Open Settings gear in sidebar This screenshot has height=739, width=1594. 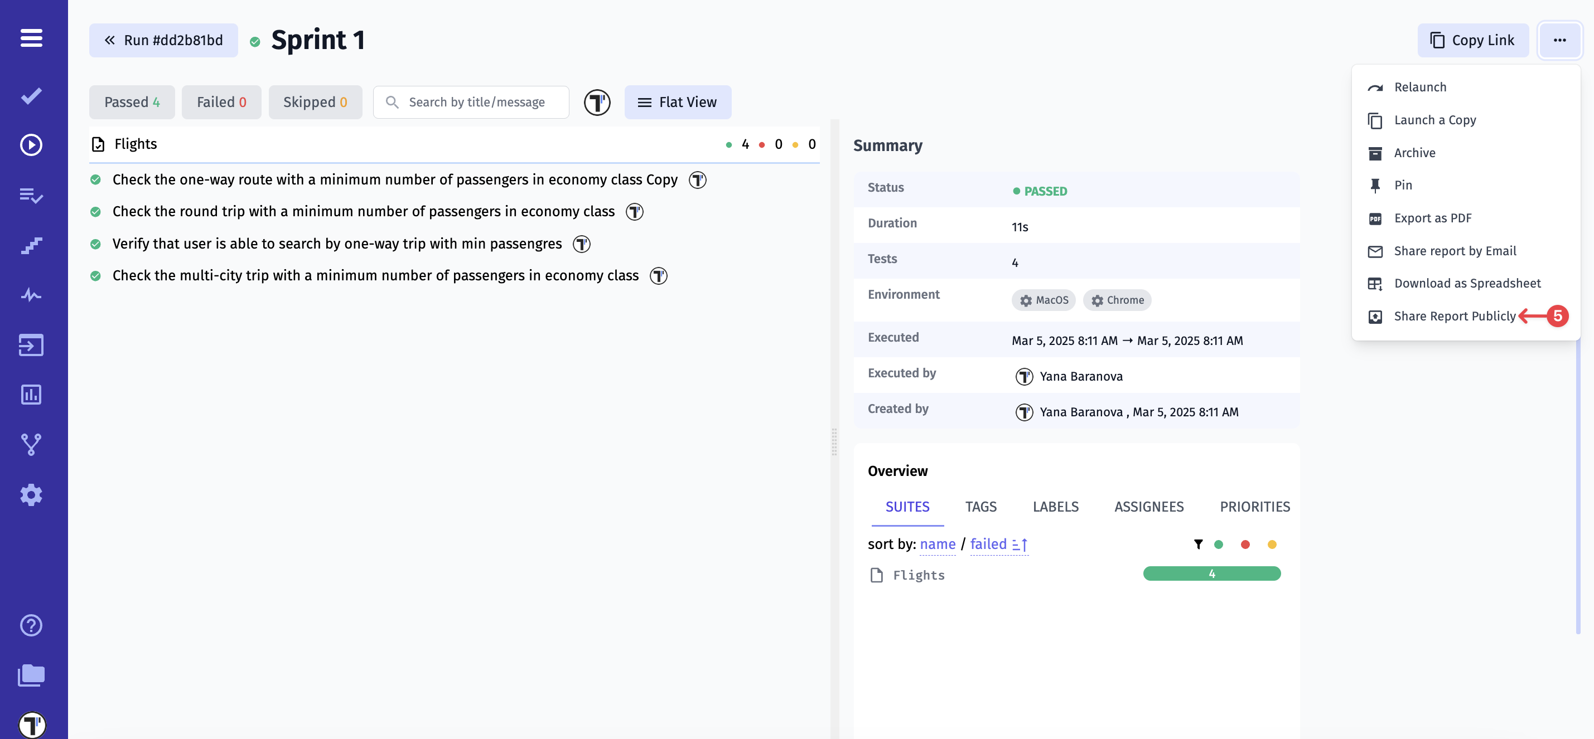coord(31,495)
